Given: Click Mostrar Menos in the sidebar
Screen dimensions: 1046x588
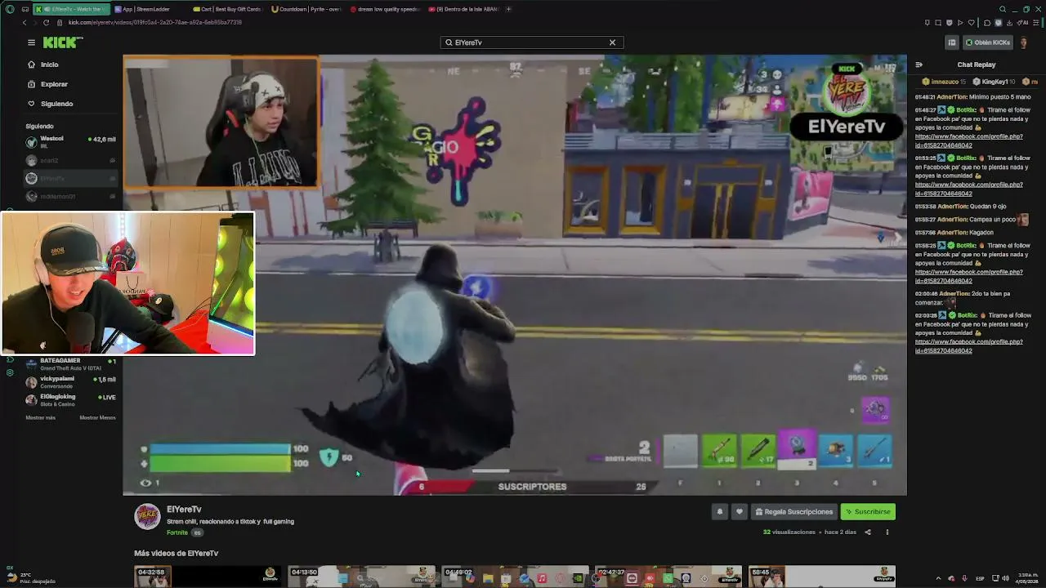Looking at the screenshot, I should (x=97, y=417).
